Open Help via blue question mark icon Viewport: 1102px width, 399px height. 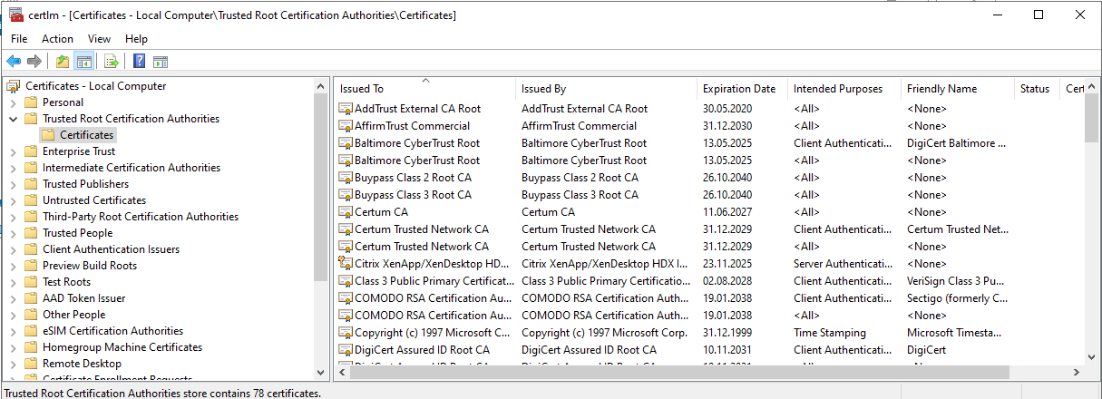pyautogui.click(x=140, y=62)
